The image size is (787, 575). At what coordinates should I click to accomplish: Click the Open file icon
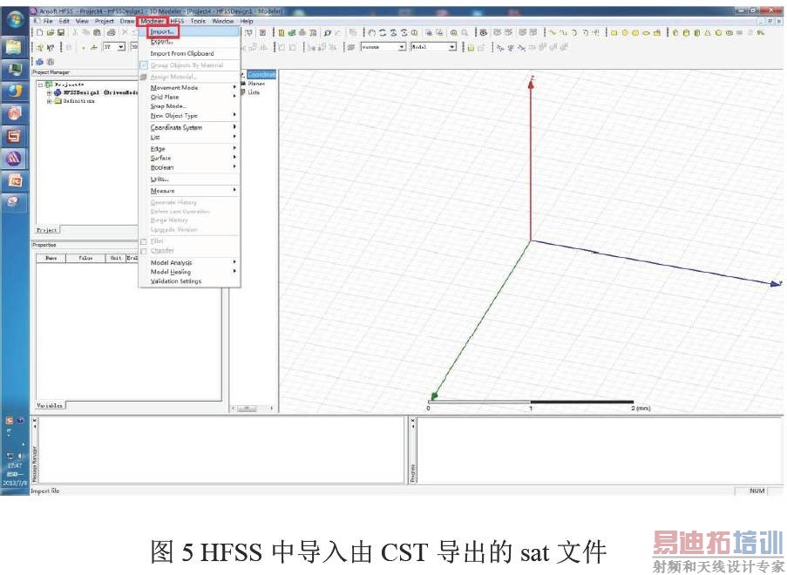51,32
